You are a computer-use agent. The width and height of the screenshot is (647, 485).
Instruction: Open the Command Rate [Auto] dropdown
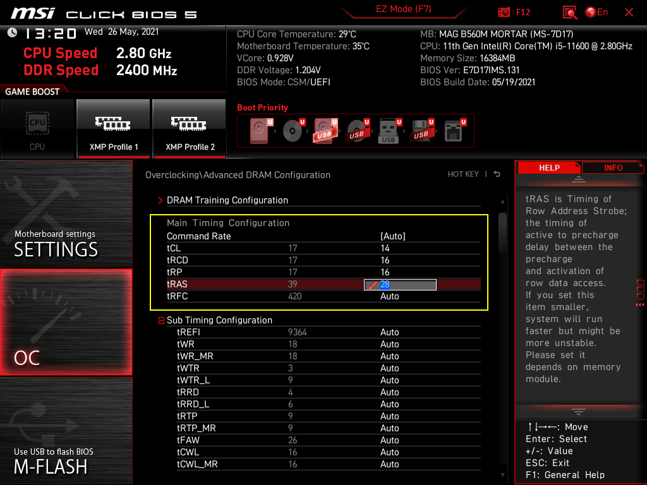[393, 236]
